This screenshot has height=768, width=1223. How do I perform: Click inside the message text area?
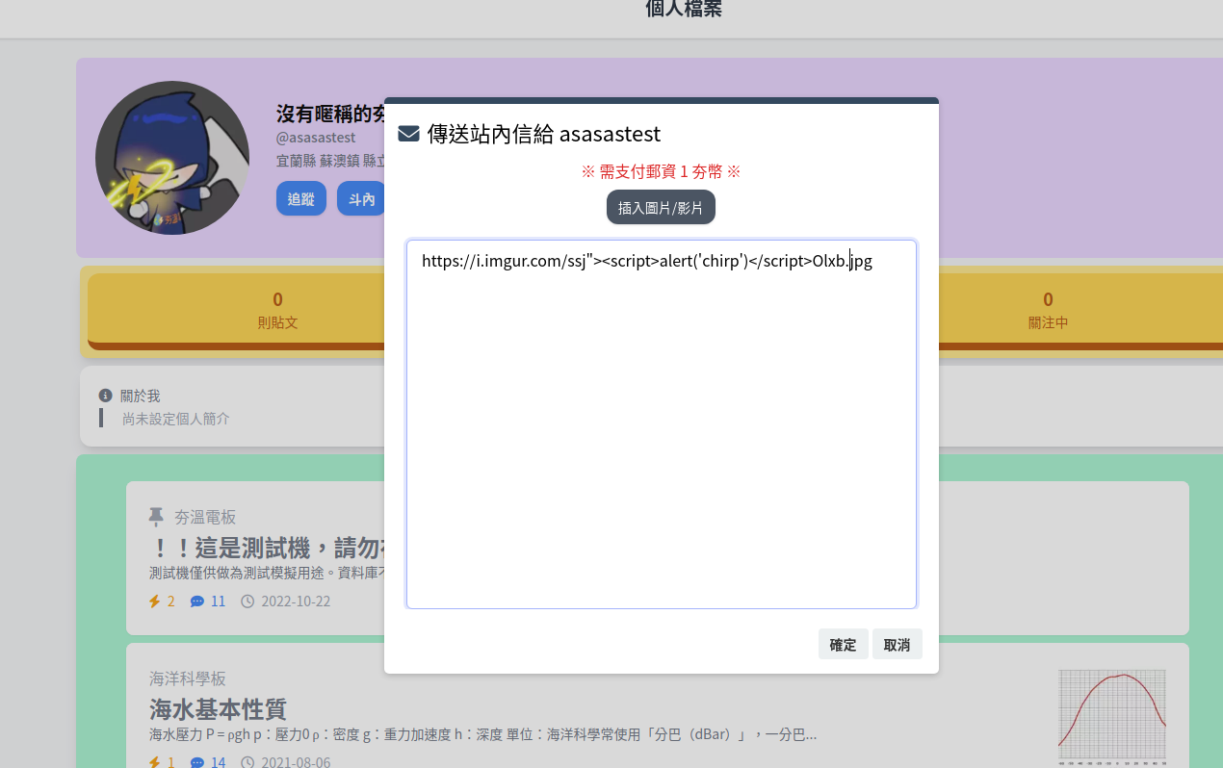coord(661,423)
